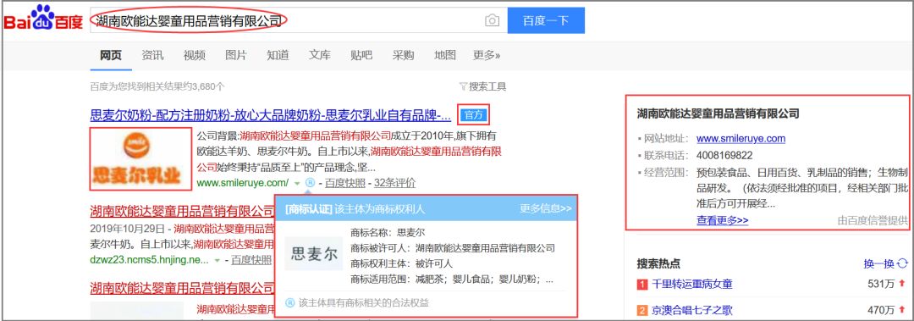Visit dzwz23.ncms5.hnjing.ne... URL
Screen dimensions: 914x321
(x=149, y=259)
